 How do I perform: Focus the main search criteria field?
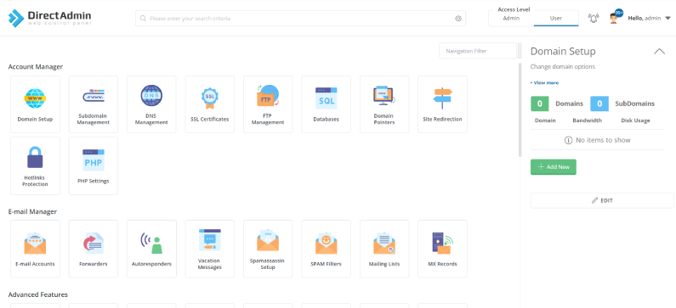[300, 19]
